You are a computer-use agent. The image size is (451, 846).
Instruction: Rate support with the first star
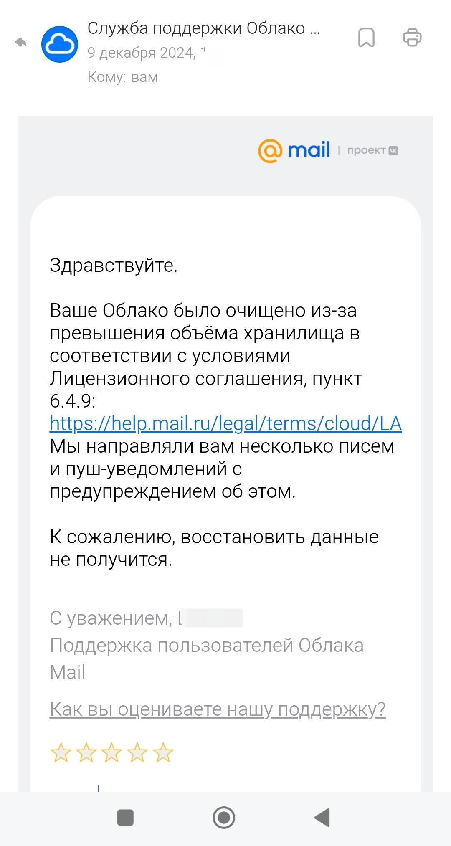click(x=61, y=752)
